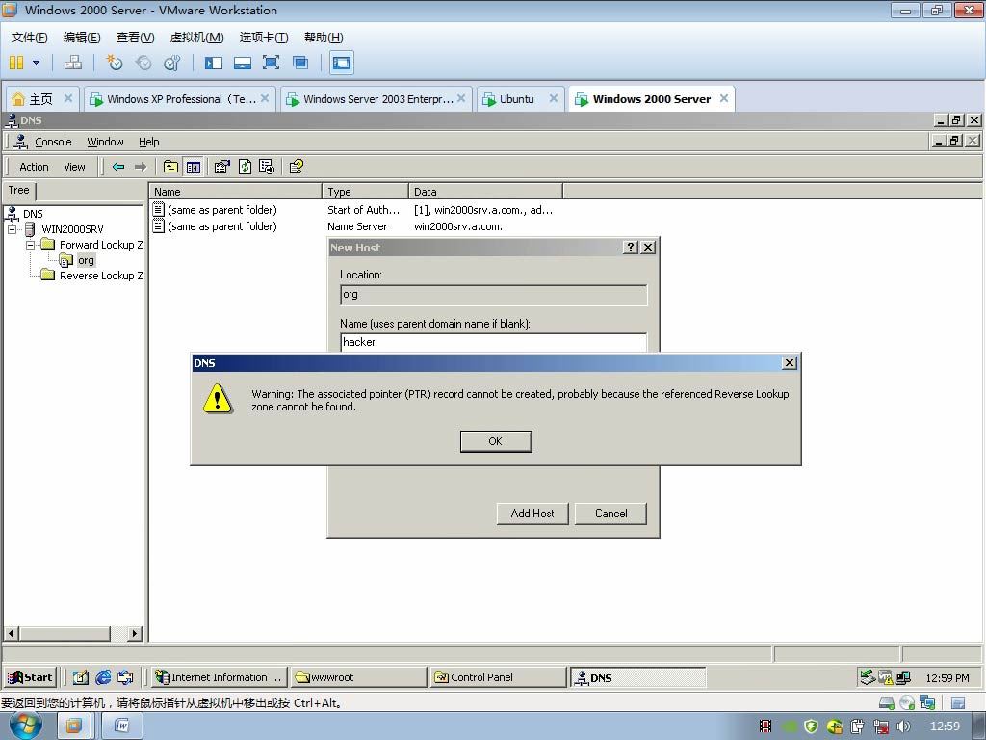Image resolution: width=986 pixels, height=740 pixels.
Task: Select the org zone in tree
Action: [86, 260]
